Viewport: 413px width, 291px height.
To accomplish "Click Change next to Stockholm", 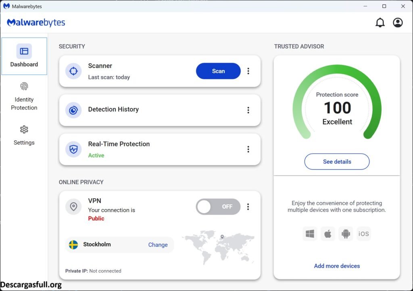I will (158, 245).
